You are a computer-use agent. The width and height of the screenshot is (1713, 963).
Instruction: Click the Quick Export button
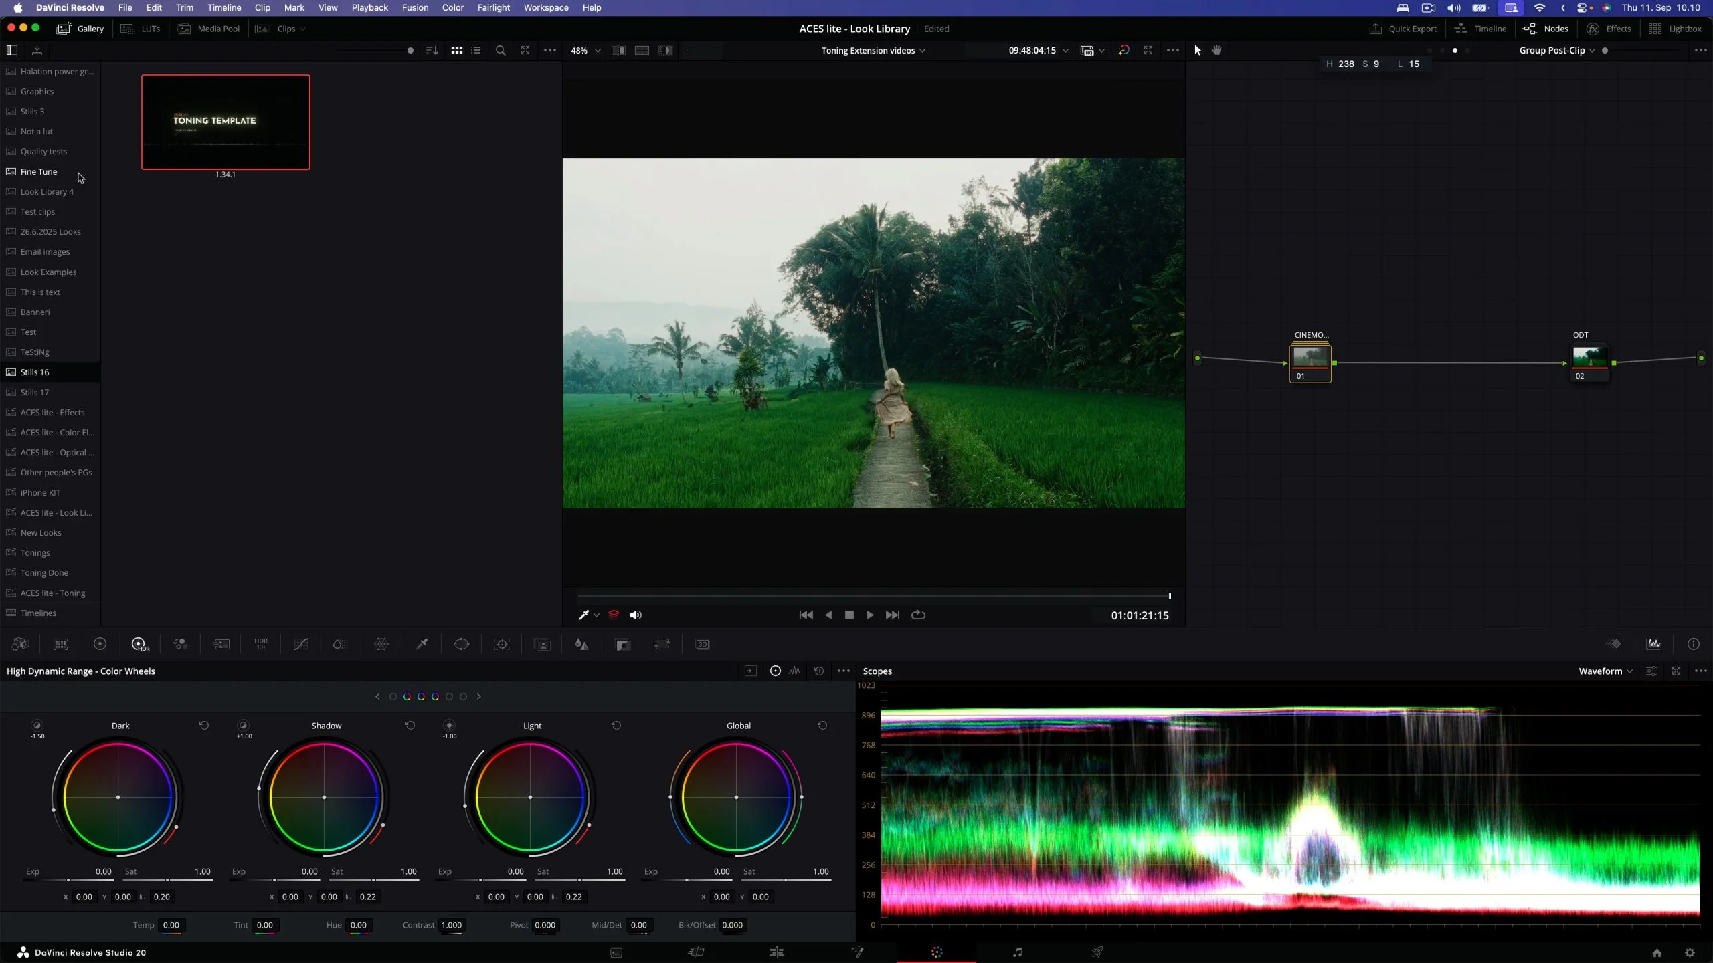(x=1403, y=29)
